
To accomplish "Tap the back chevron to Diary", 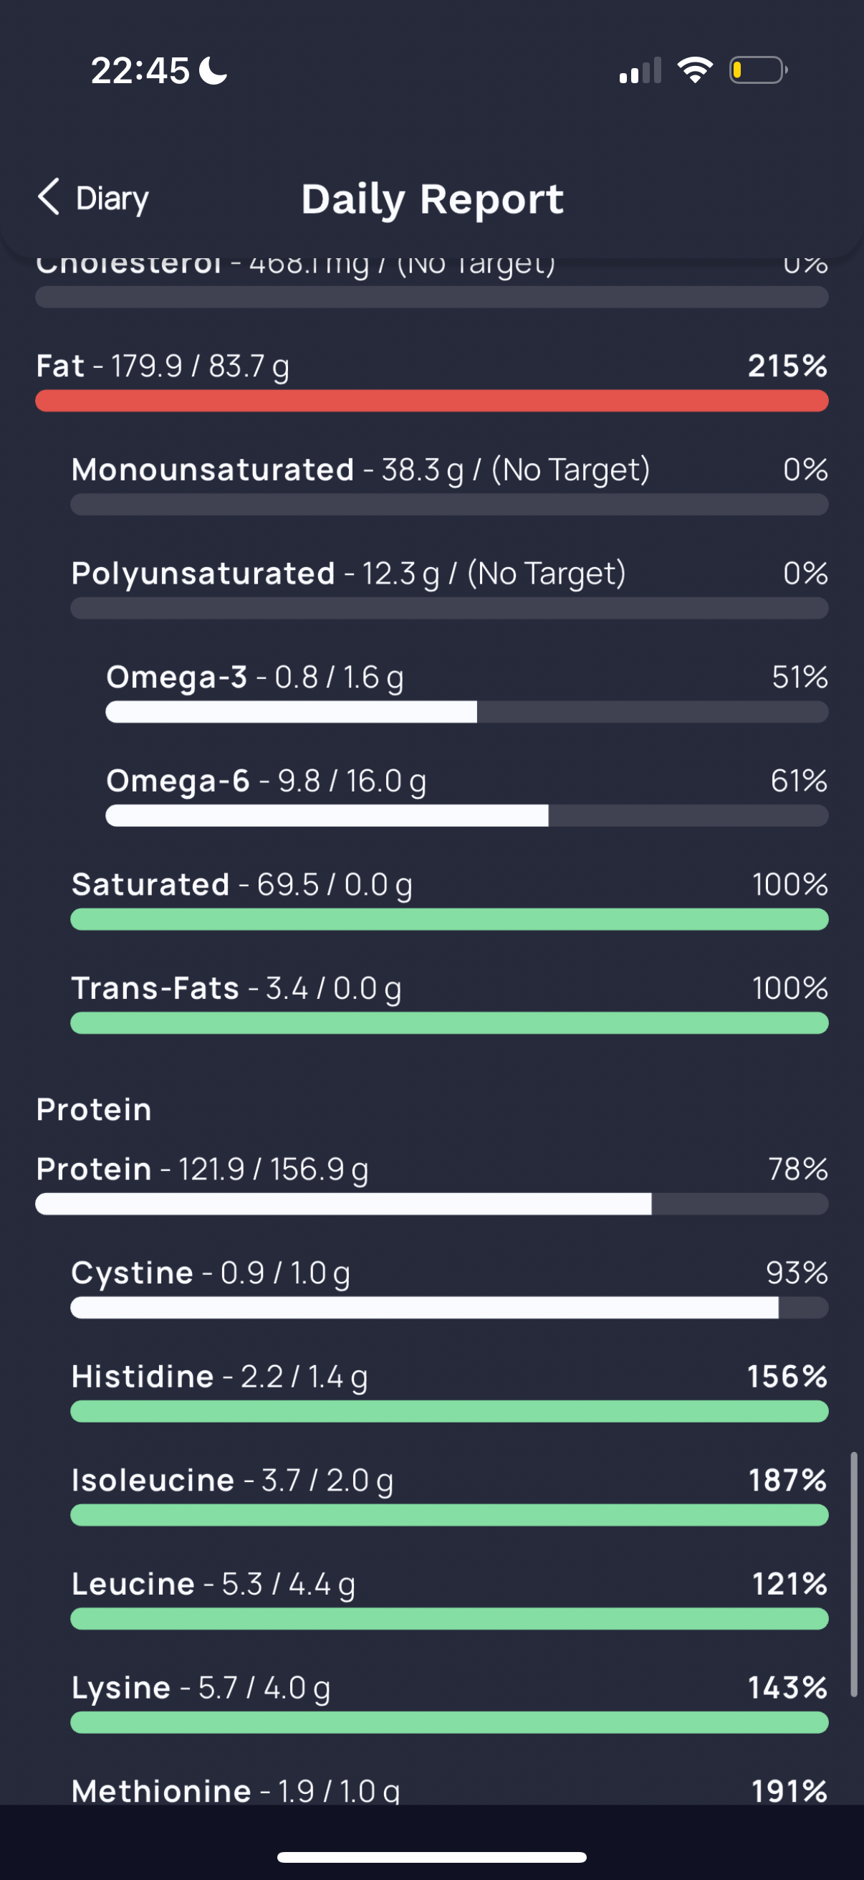I will coord(48,197).
